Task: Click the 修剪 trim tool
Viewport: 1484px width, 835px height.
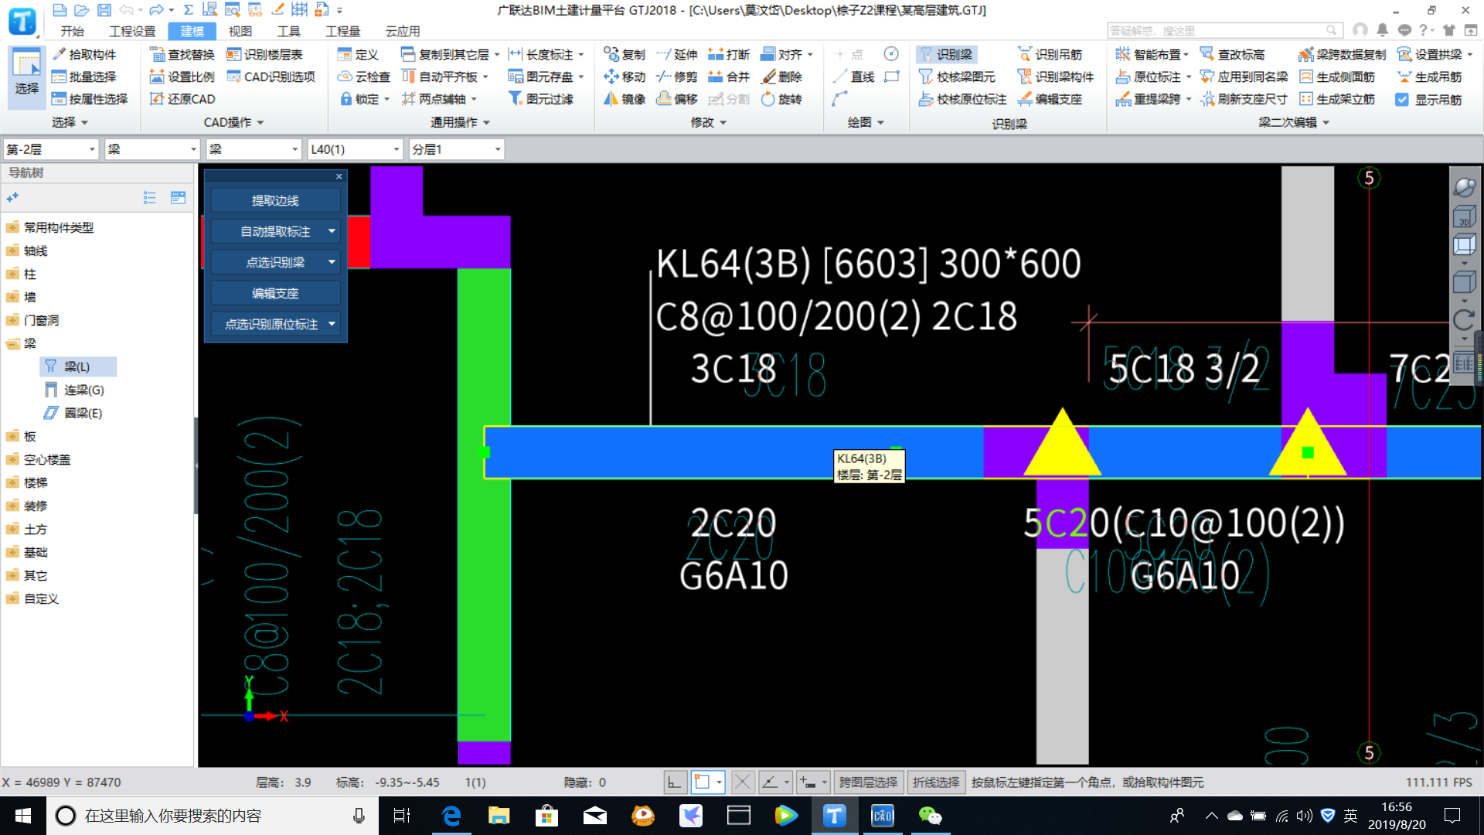Action: (676, 77)
